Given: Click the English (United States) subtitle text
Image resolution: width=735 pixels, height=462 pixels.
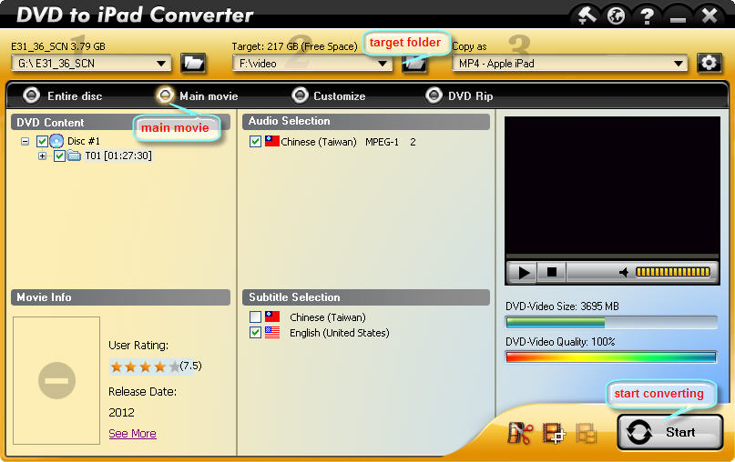Looking at the screenshot, I should pos(340,333).
